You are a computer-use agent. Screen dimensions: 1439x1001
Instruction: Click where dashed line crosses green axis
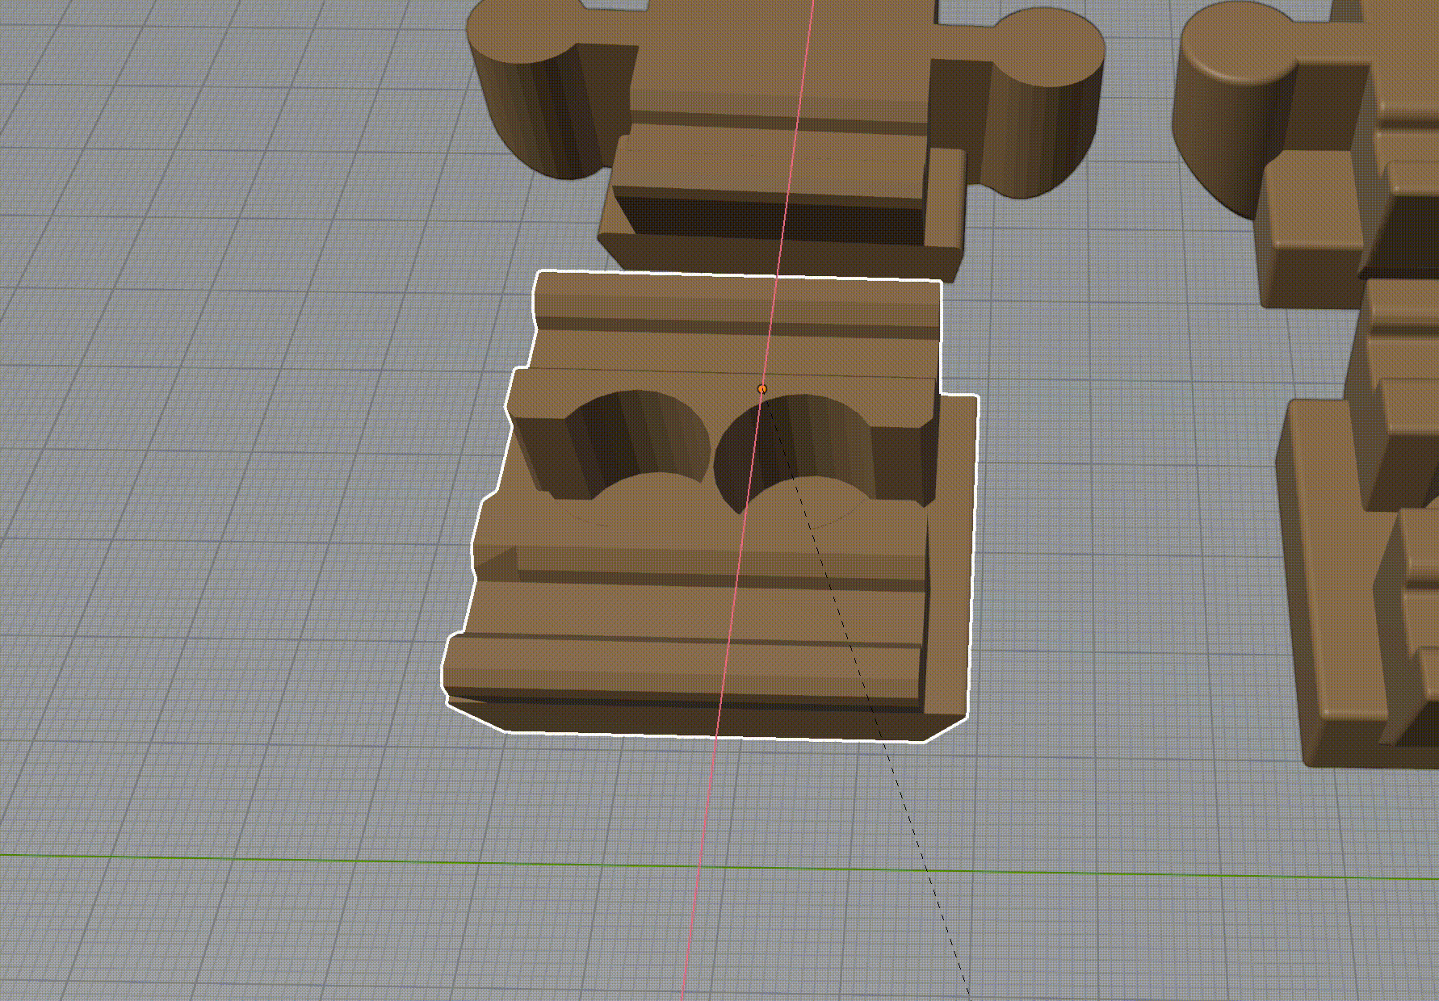coord(929,871)
